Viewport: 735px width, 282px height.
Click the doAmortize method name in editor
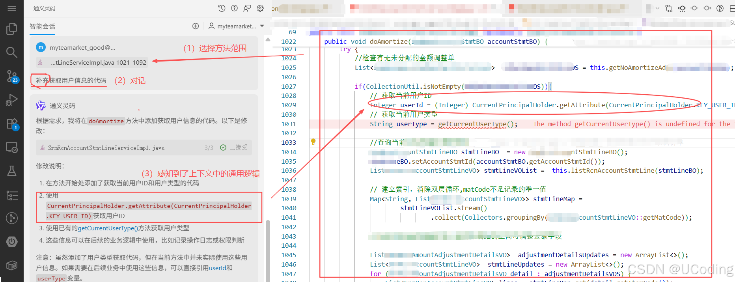click(389, 41)
